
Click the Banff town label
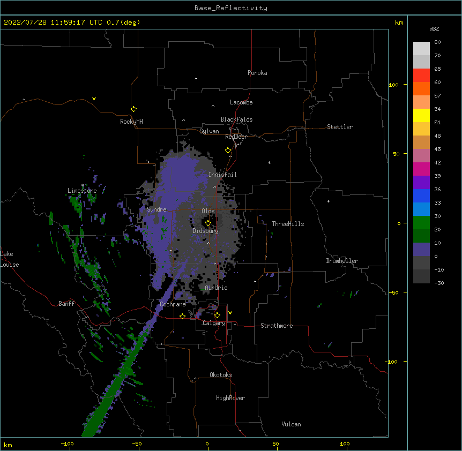[x=66, y=304]
